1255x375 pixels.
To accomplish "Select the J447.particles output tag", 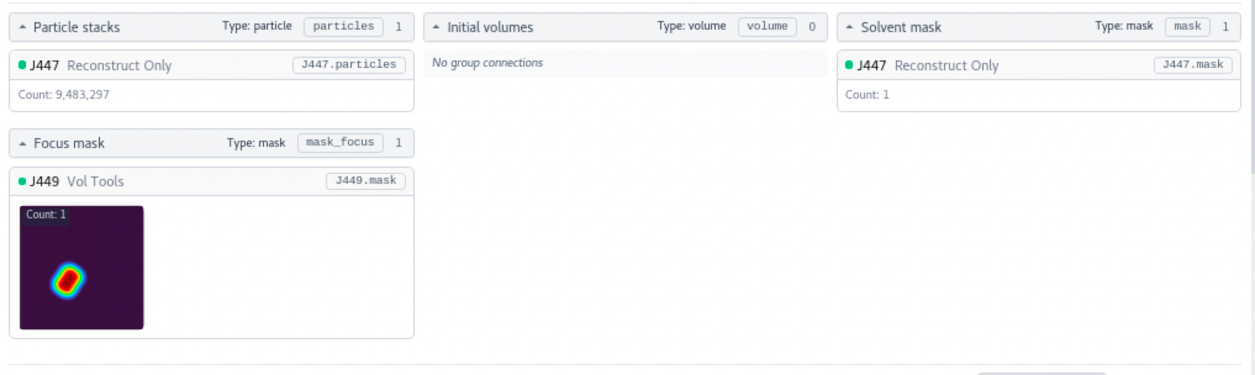I will coord(349,65).
